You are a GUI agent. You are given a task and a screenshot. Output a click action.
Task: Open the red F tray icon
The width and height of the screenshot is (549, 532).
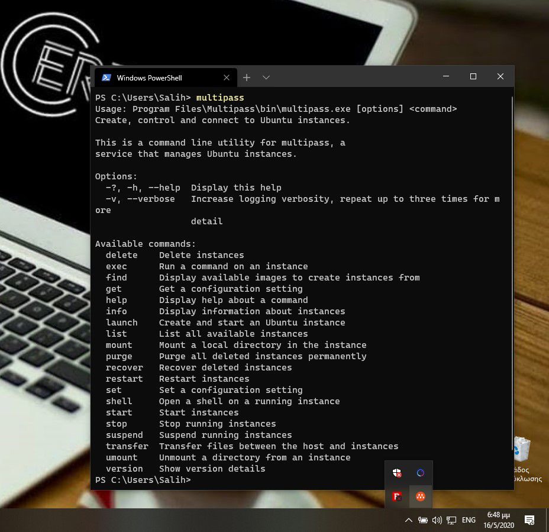[397, 496]
